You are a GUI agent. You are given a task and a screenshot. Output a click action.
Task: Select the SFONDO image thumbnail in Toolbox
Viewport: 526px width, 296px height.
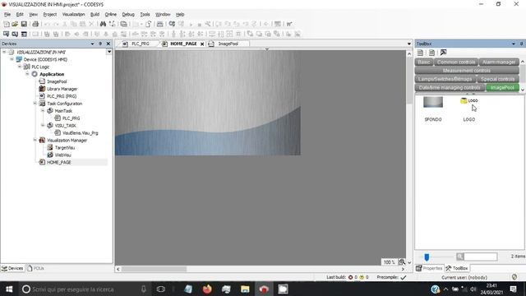[x=433, y=102]
